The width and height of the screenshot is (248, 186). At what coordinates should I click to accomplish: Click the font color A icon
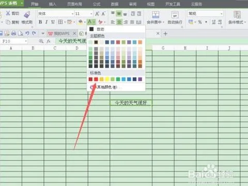click(89, 22)
